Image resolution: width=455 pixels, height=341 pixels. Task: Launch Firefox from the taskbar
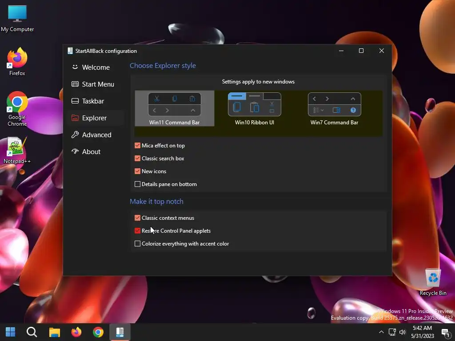76,332
